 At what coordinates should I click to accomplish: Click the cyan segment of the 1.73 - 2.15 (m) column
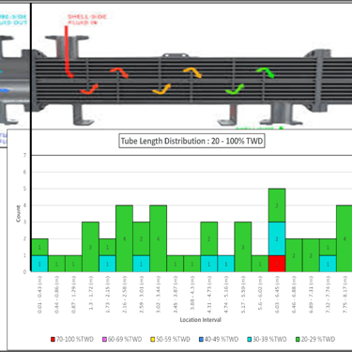pyautogui.click(x=107, y=264)
